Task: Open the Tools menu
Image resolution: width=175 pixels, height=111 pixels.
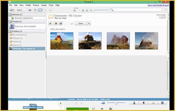Action: (x=51, y=5)
